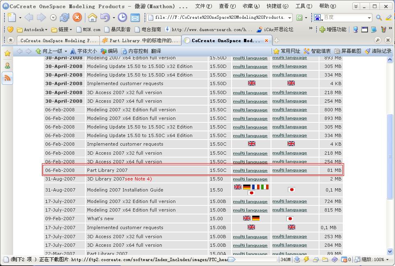
Task: Open the 快捷组(G) menu
Action: click(277, 6)
